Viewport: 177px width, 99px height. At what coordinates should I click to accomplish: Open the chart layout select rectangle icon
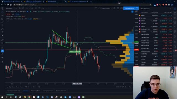point(96,8)
